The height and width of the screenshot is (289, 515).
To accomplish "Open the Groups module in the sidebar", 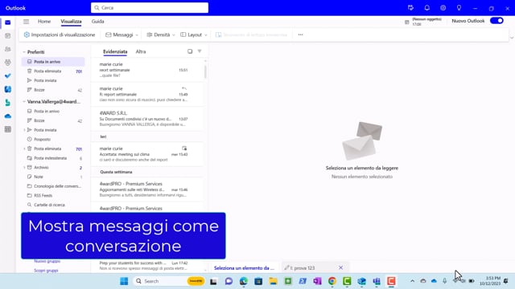I will 8,63.
